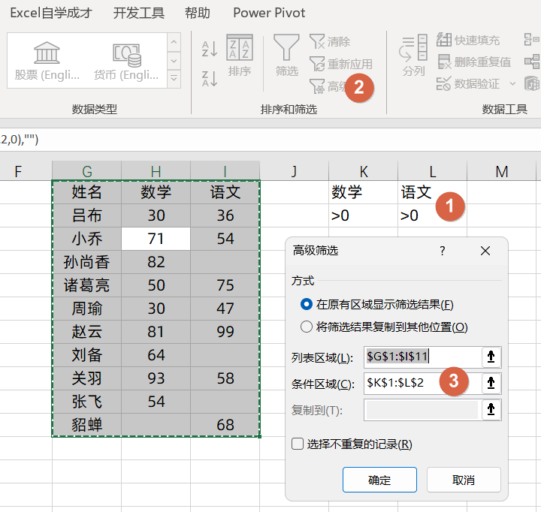Toggle the 筛选 filter funnel
The height and width of the screenshot is (512, 541).
(286, 56)
